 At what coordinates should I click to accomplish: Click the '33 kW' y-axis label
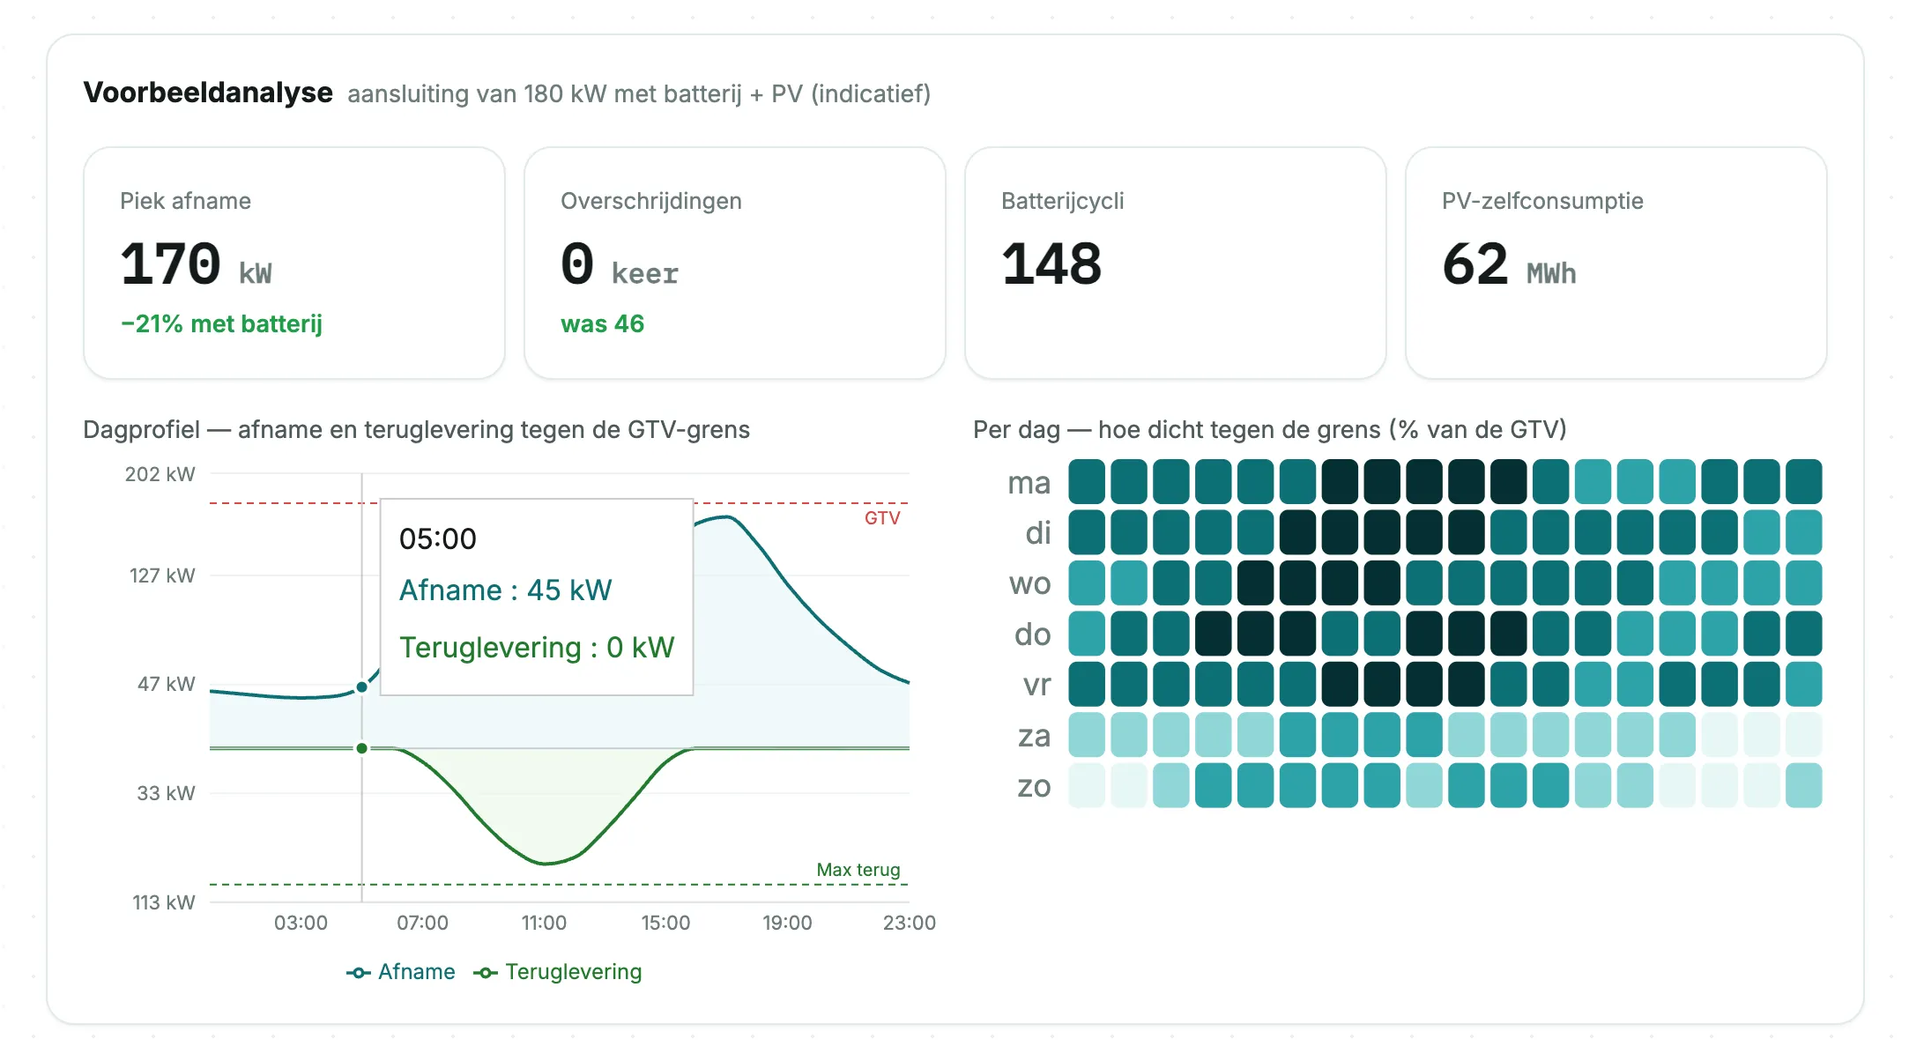click(x=166, y=793)
